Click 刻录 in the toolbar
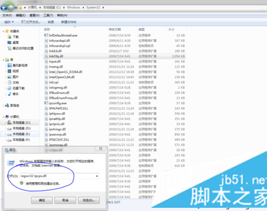This screenshot has height=211, width=267. (x=51, y=22)
